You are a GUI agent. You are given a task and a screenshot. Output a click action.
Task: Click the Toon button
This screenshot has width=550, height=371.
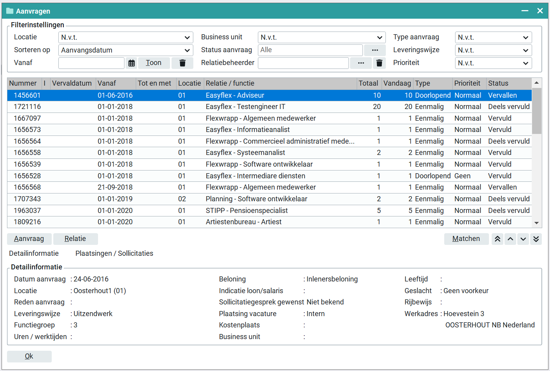coord(154,63)
